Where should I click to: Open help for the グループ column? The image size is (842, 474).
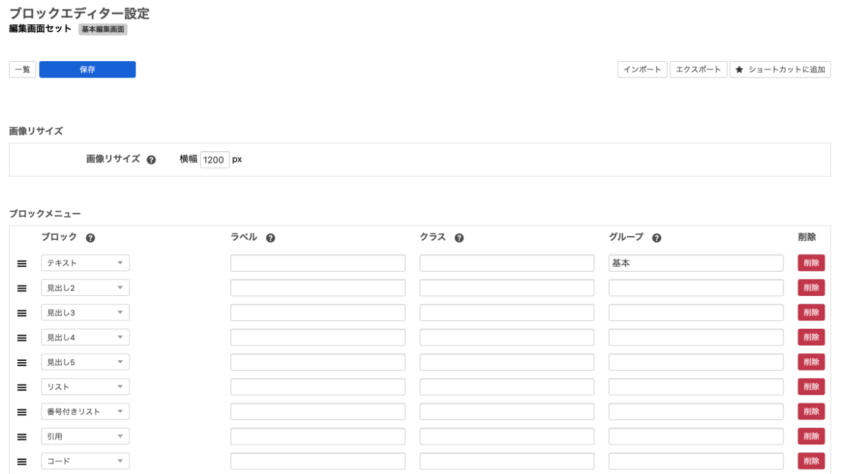click(656, 237)
